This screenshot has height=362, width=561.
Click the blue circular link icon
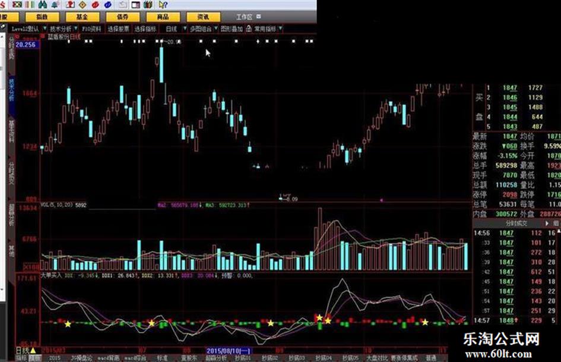click(107, 5)
